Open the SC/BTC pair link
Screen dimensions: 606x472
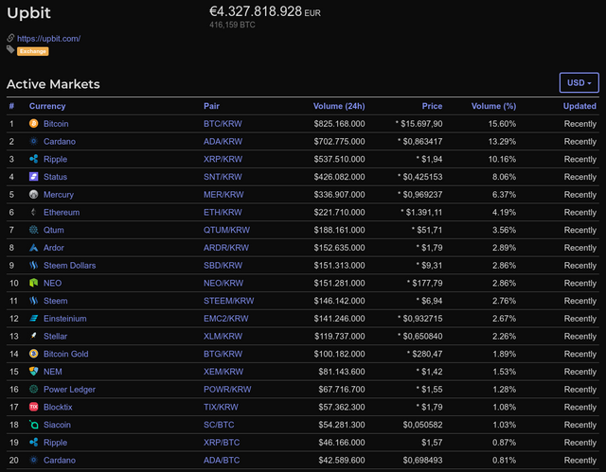coord(219,425)
